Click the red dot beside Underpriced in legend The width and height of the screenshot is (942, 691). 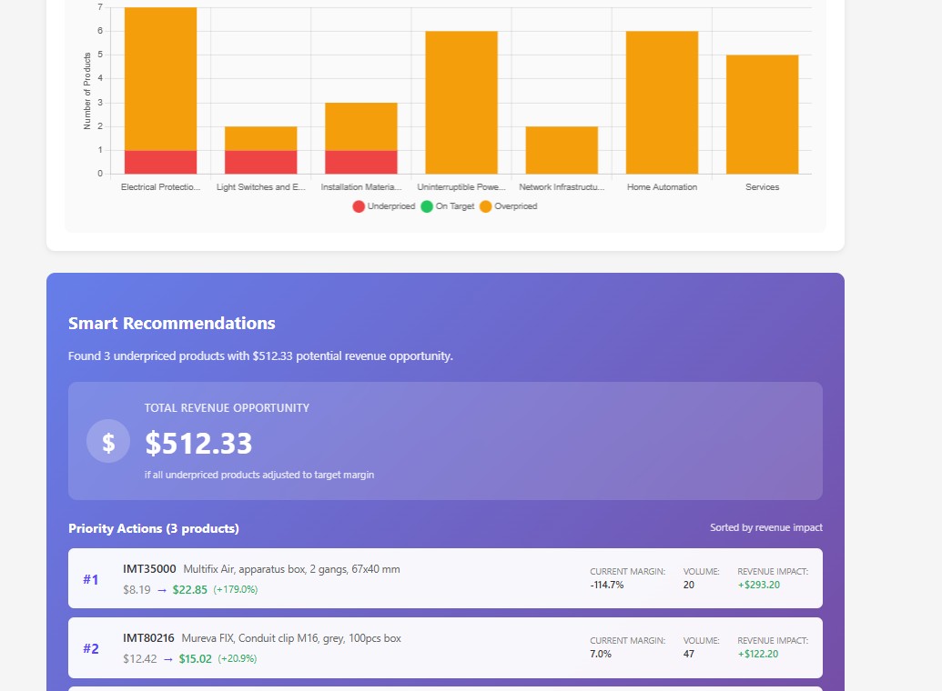359,206
